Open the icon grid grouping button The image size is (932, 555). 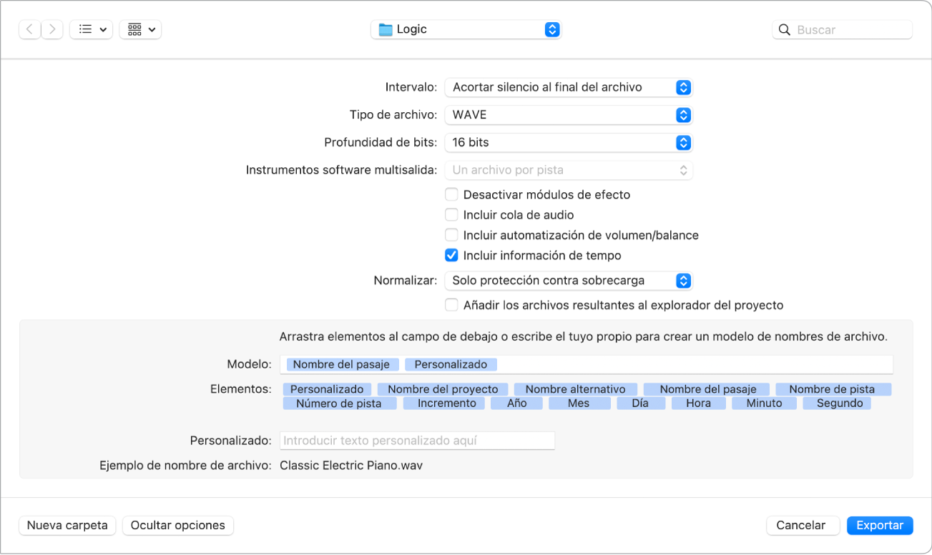tap(140, 29)
